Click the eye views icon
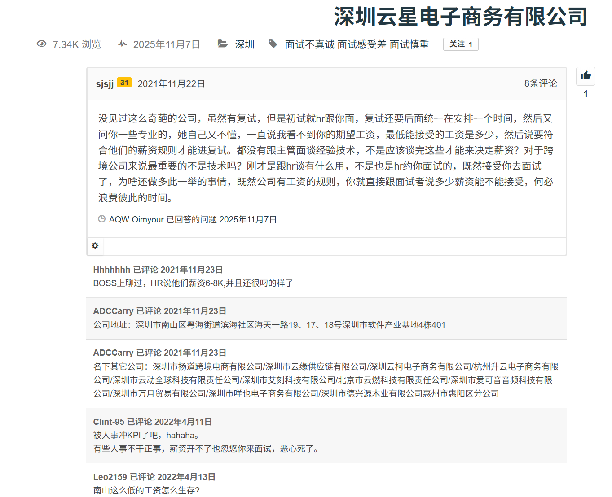612x497 pixels. pos(42,44)
